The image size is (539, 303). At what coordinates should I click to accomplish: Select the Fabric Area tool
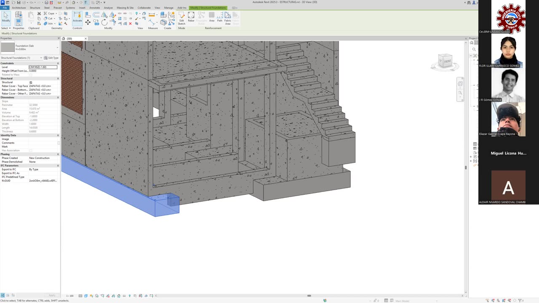[x=227, y=17]
